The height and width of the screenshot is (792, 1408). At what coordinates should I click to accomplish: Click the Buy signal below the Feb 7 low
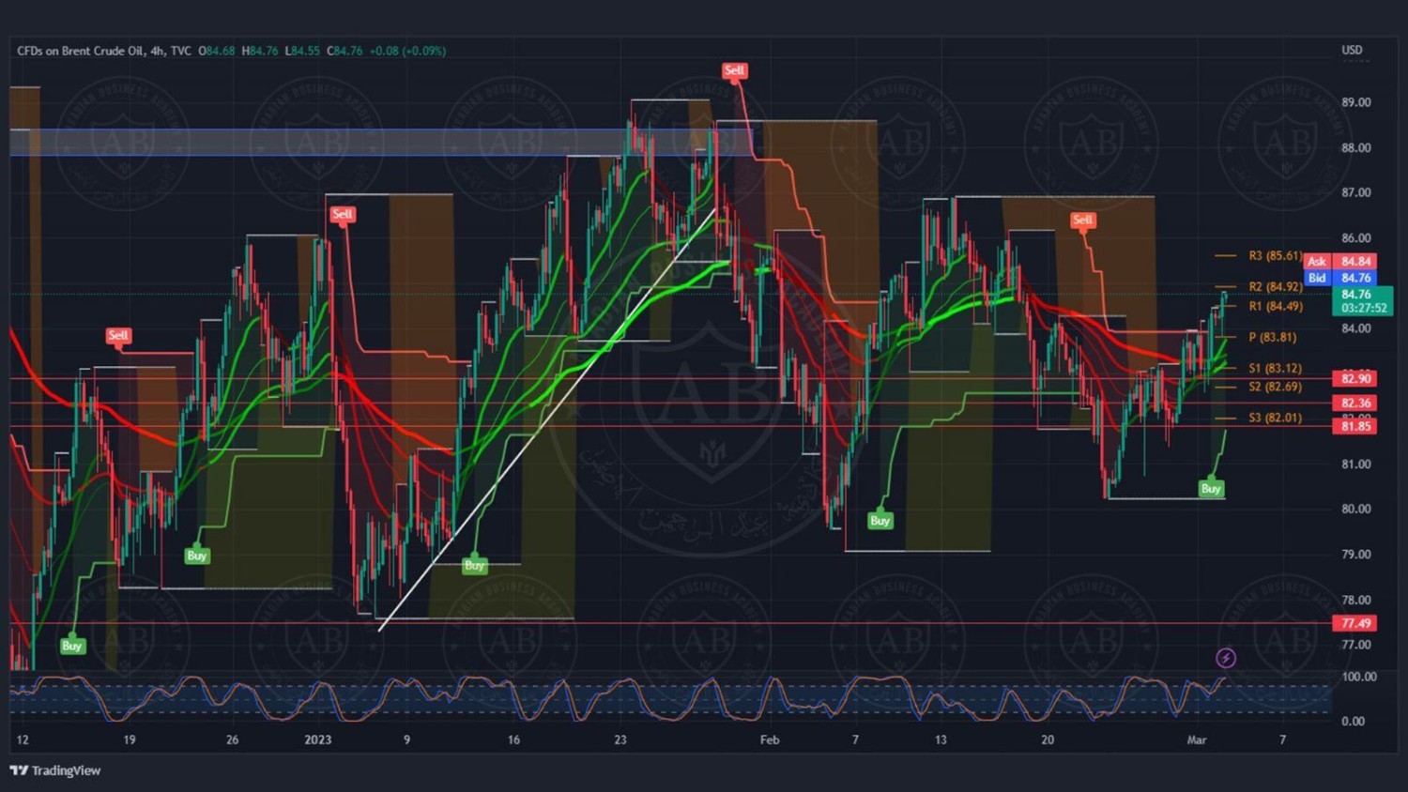pyautogui.click(x=880, y=521)
